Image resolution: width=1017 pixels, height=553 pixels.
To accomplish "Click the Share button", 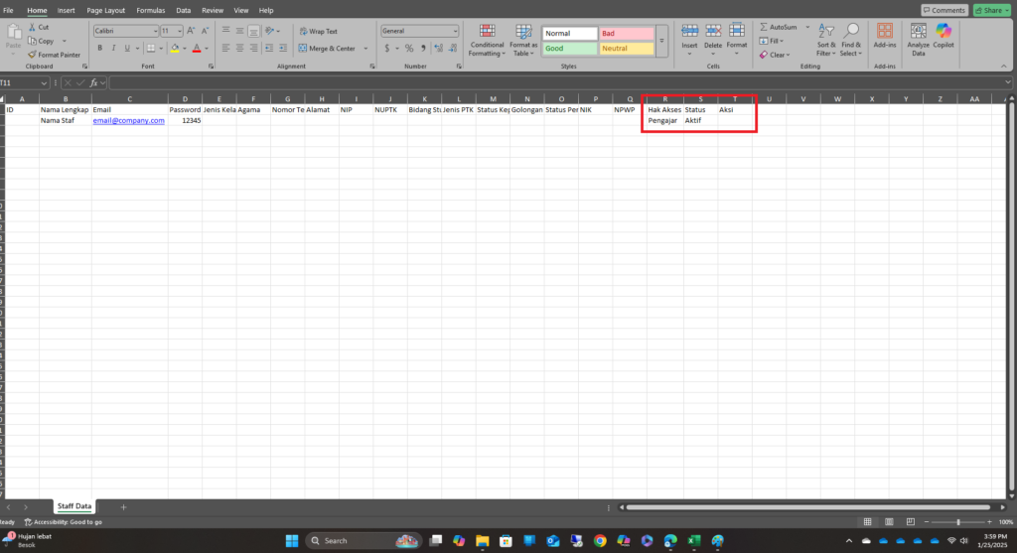I will pyautogui.click(x=992, y=10).
